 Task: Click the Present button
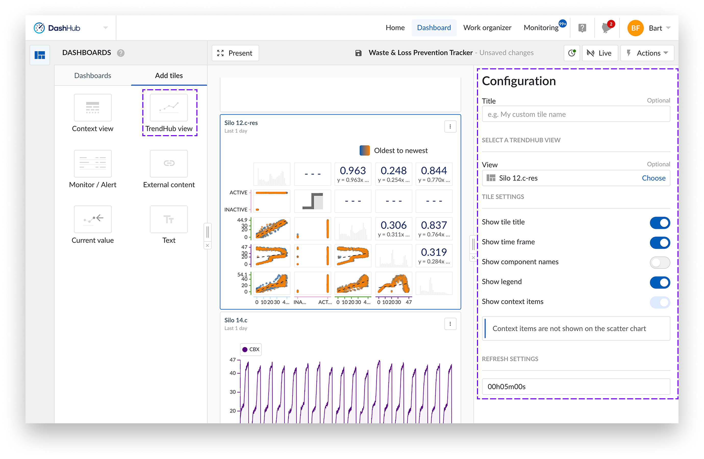point(235,53)
